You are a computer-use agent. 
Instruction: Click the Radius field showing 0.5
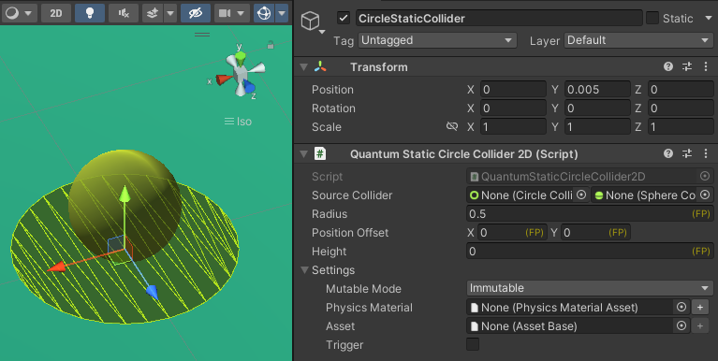pos(590,213)
